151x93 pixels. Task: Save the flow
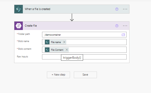point(85,75)
